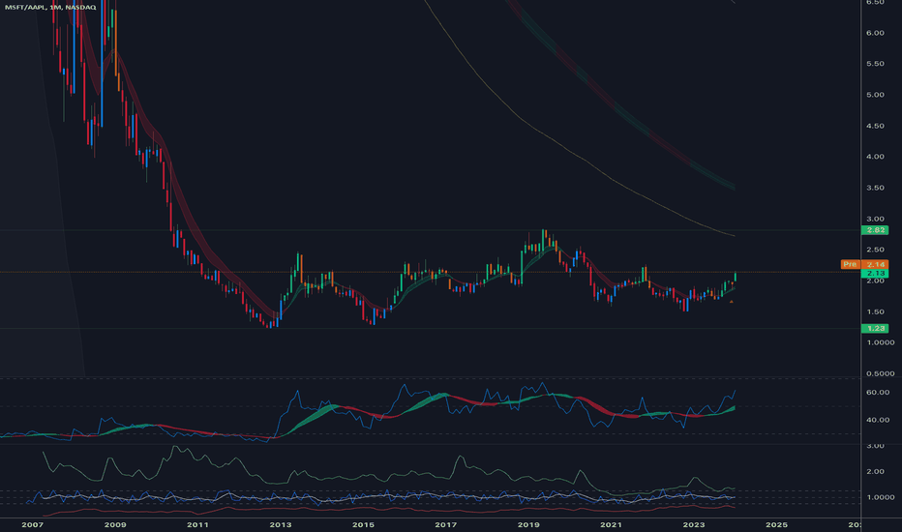The width and height of the screenshot is (902, 532).
Task: Click the 4.50 price axis value
Action: 875,126
